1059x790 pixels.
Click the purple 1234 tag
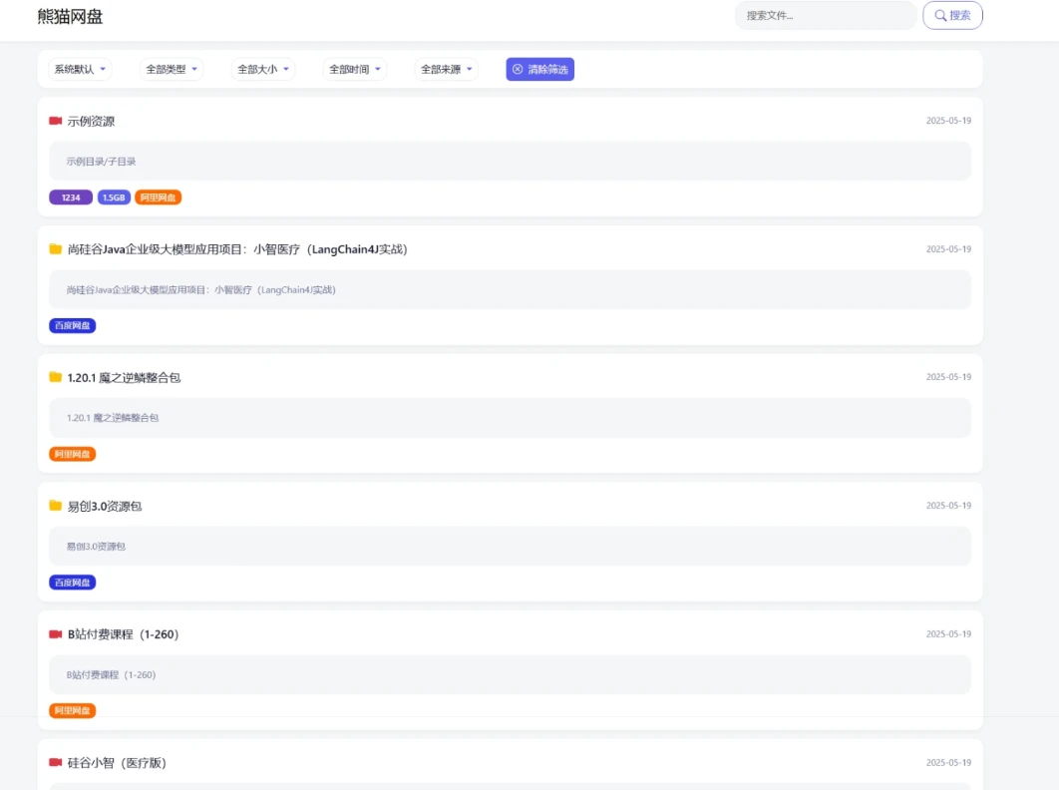[71, 197]
